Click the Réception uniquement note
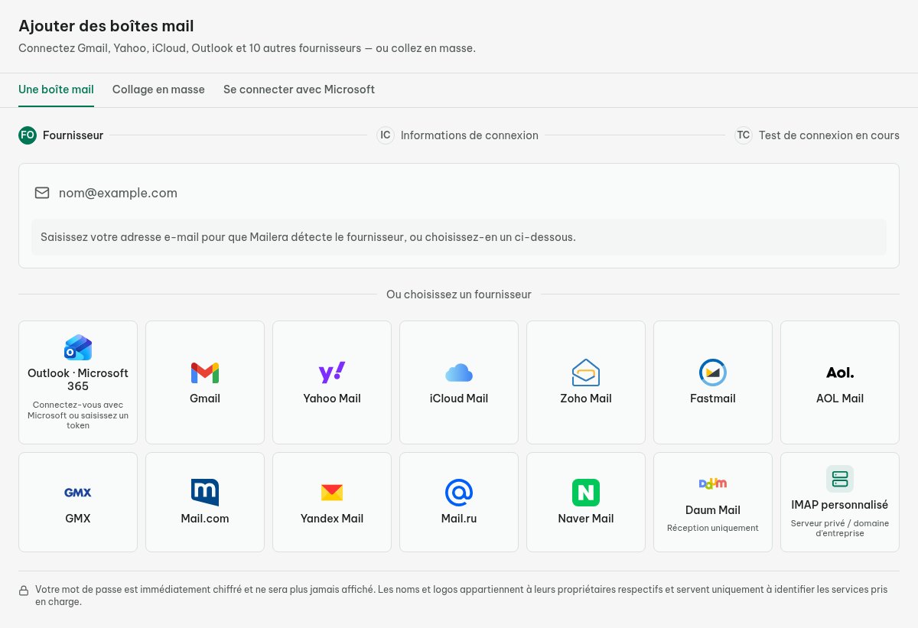The width and height of the screenshot is (918, 628). point(713,528)
